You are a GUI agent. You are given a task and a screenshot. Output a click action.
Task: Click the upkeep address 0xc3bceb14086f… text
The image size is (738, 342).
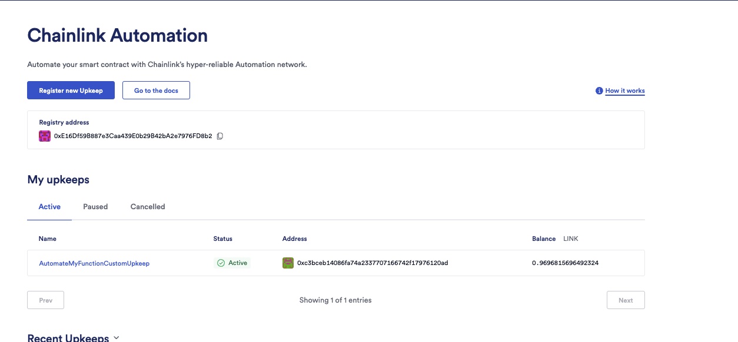(373, 263)
